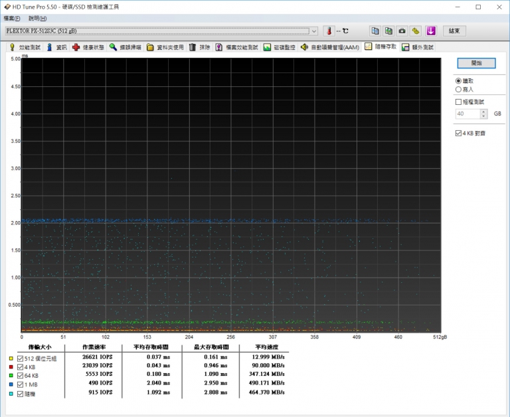Click the purple download arrow icon
The height and width of the screenshot is (417, 510).
431,31
